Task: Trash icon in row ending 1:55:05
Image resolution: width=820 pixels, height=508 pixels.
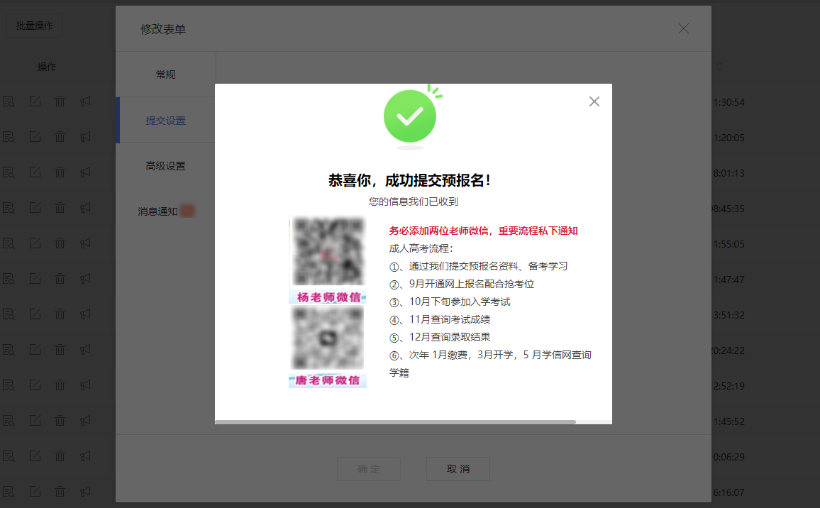Action: click(x=60, y=244)
